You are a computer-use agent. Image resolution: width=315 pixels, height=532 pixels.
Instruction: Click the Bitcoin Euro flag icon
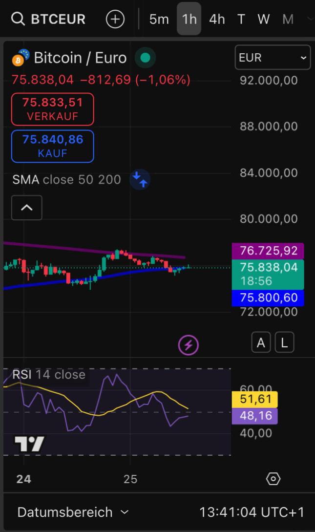tap(21, 58)
